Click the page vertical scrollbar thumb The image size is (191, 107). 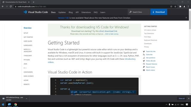tap(190, 20)
